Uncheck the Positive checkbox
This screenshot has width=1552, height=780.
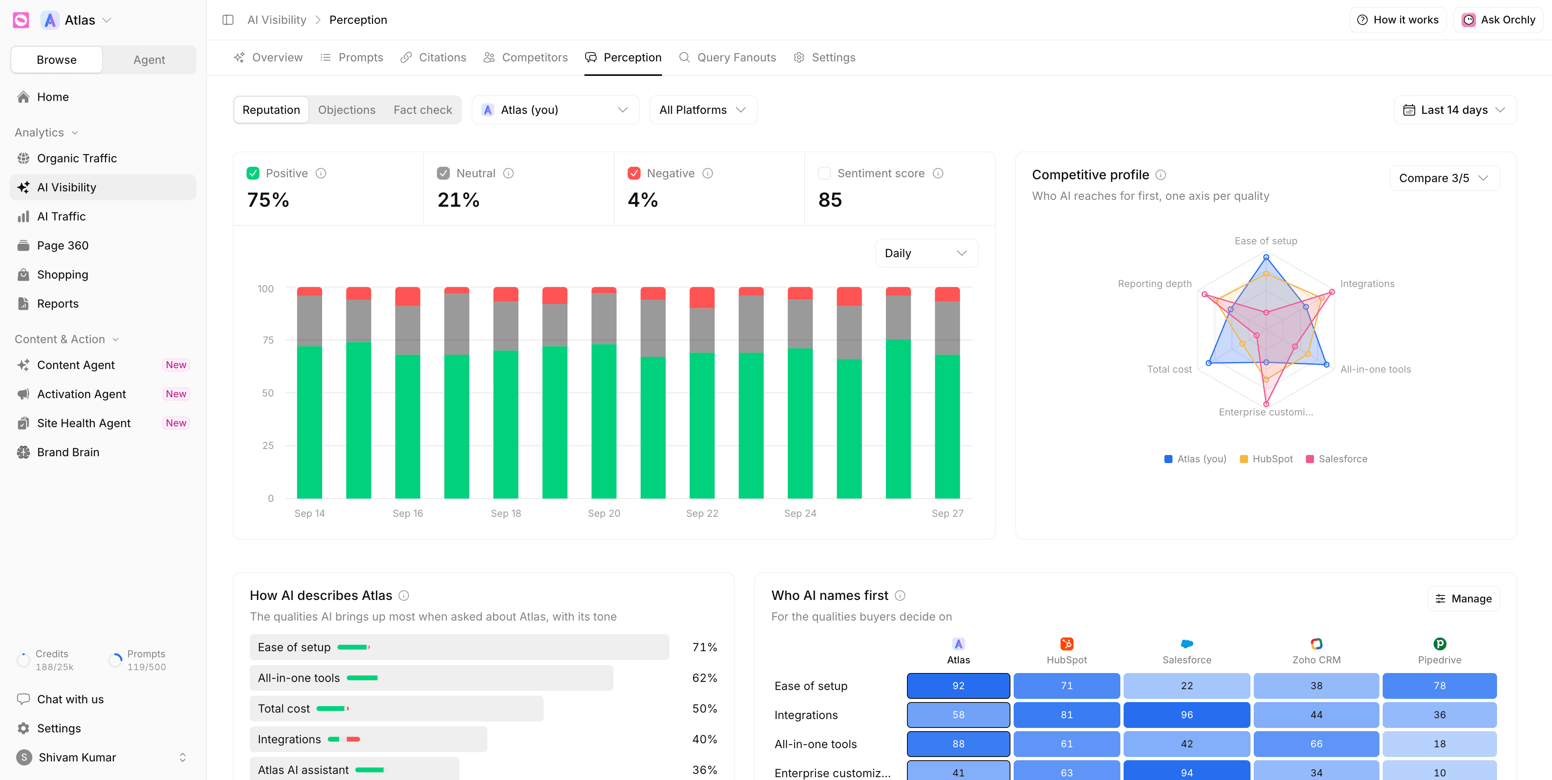click(x=253, y=173)
